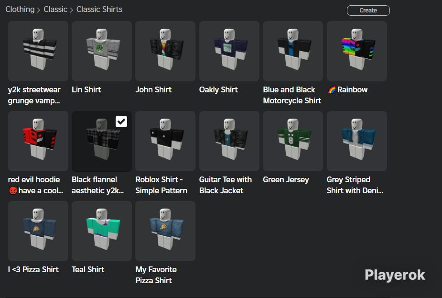This screenshot has height=298, width=442.
Task: Click the 'y2k streetwear grunge vamp...' title
Action: (x=34, y=95)
